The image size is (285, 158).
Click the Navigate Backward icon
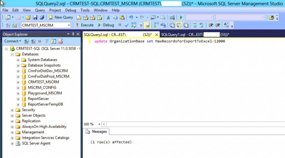click(x=153, y=17)
